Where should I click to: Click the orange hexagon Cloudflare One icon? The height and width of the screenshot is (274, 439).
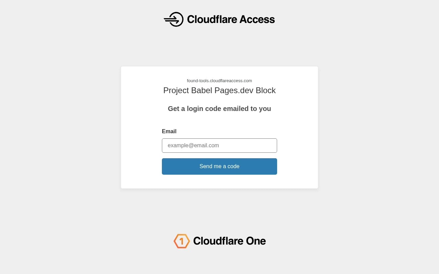click(x=181, y=241)
